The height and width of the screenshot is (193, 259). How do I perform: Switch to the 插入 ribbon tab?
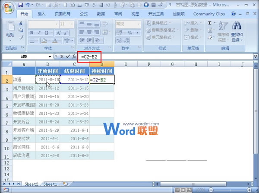point(41,14)
